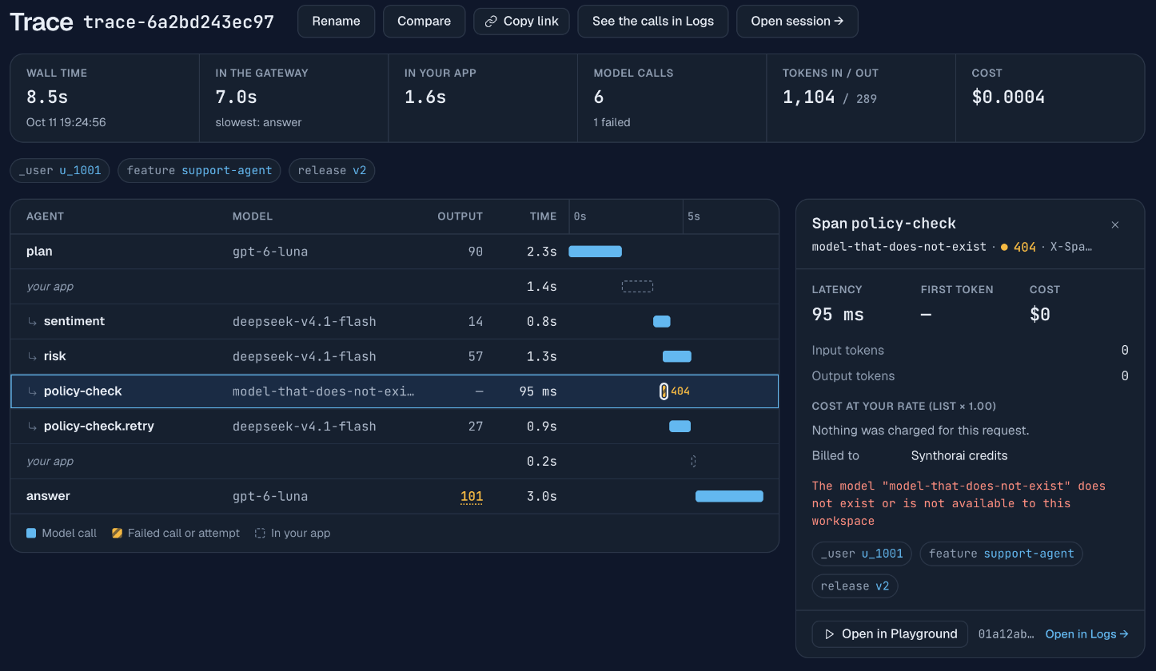The image size is (1156, 671).
Task: Select the sentiment agent row
Action: [394, 321]
